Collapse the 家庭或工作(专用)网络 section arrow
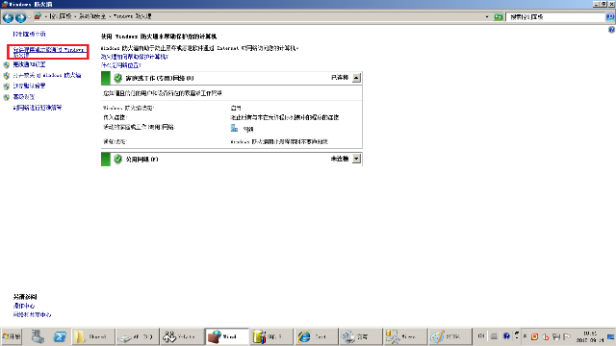The image size is (616, 346). (x=356, y=78)
